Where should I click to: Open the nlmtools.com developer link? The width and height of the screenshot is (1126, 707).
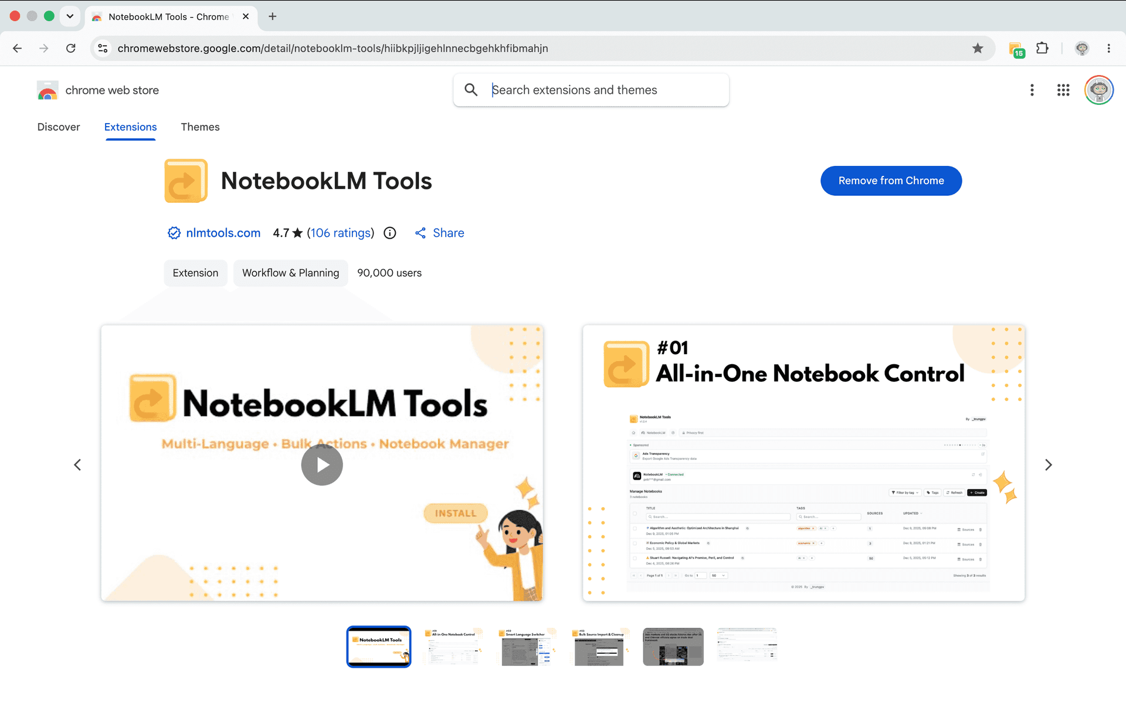click(x=223, y=233)
